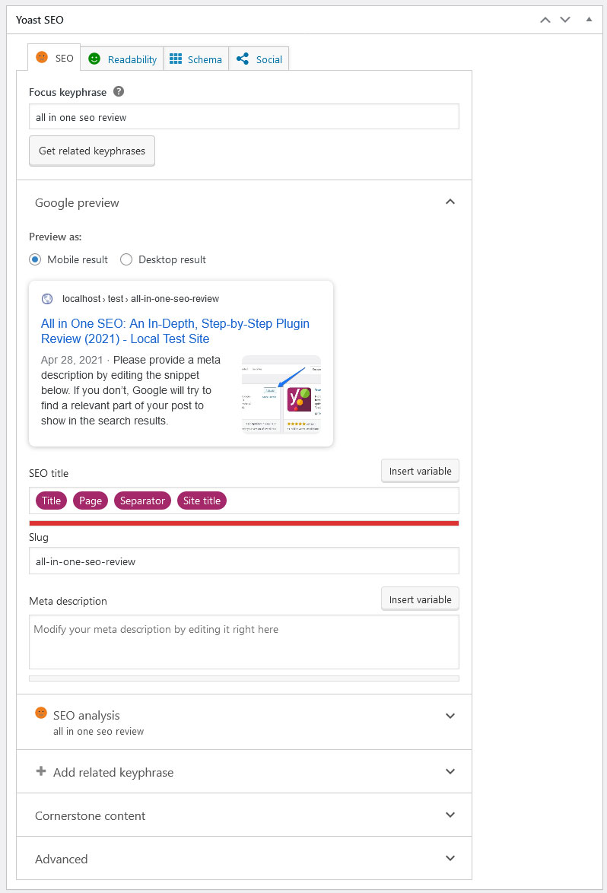Click the globe favicon in Google preview
This screenshot has height=893, width=607.
[47, 299]
